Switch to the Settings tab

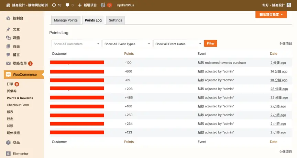115,20
